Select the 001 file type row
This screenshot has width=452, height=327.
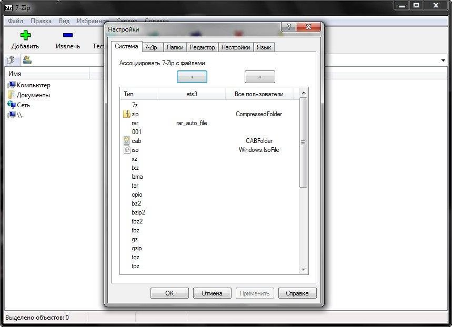click(210, 132)
